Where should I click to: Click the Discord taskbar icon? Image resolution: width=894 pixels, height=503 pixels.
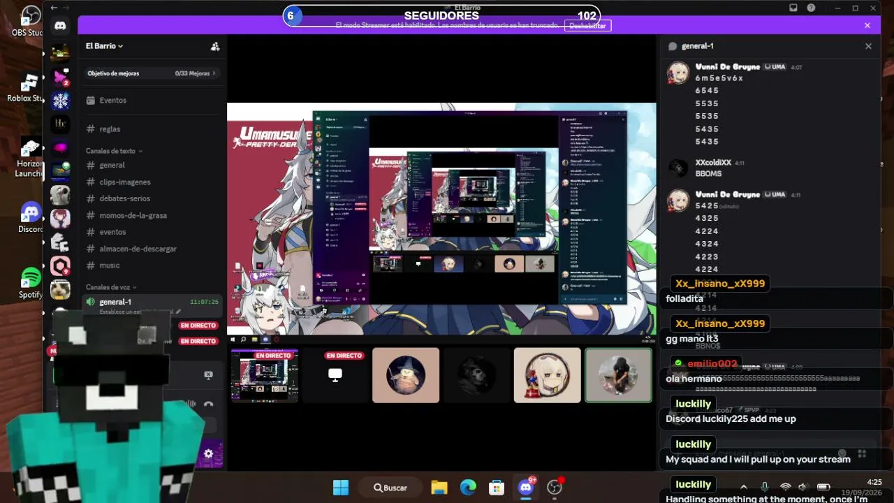pos(526,488)
